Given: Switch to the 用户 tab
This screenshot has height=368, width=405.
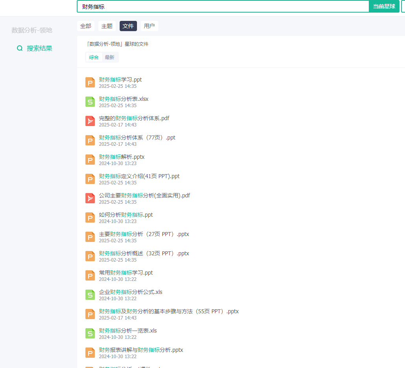Looking at the screenshot, I should 149,26.
